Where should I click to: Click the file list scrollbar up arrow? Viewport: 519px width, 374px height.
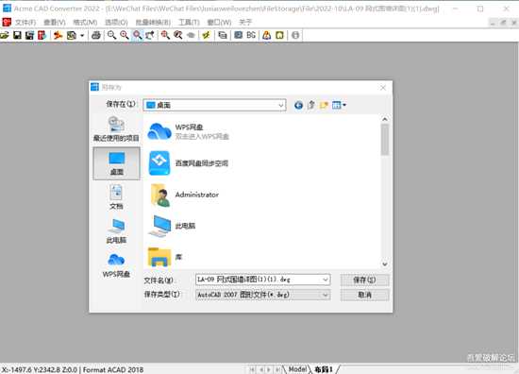385,119
